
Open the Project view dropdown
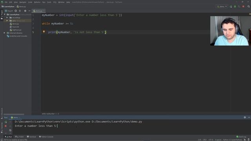[x=9, y=11]
